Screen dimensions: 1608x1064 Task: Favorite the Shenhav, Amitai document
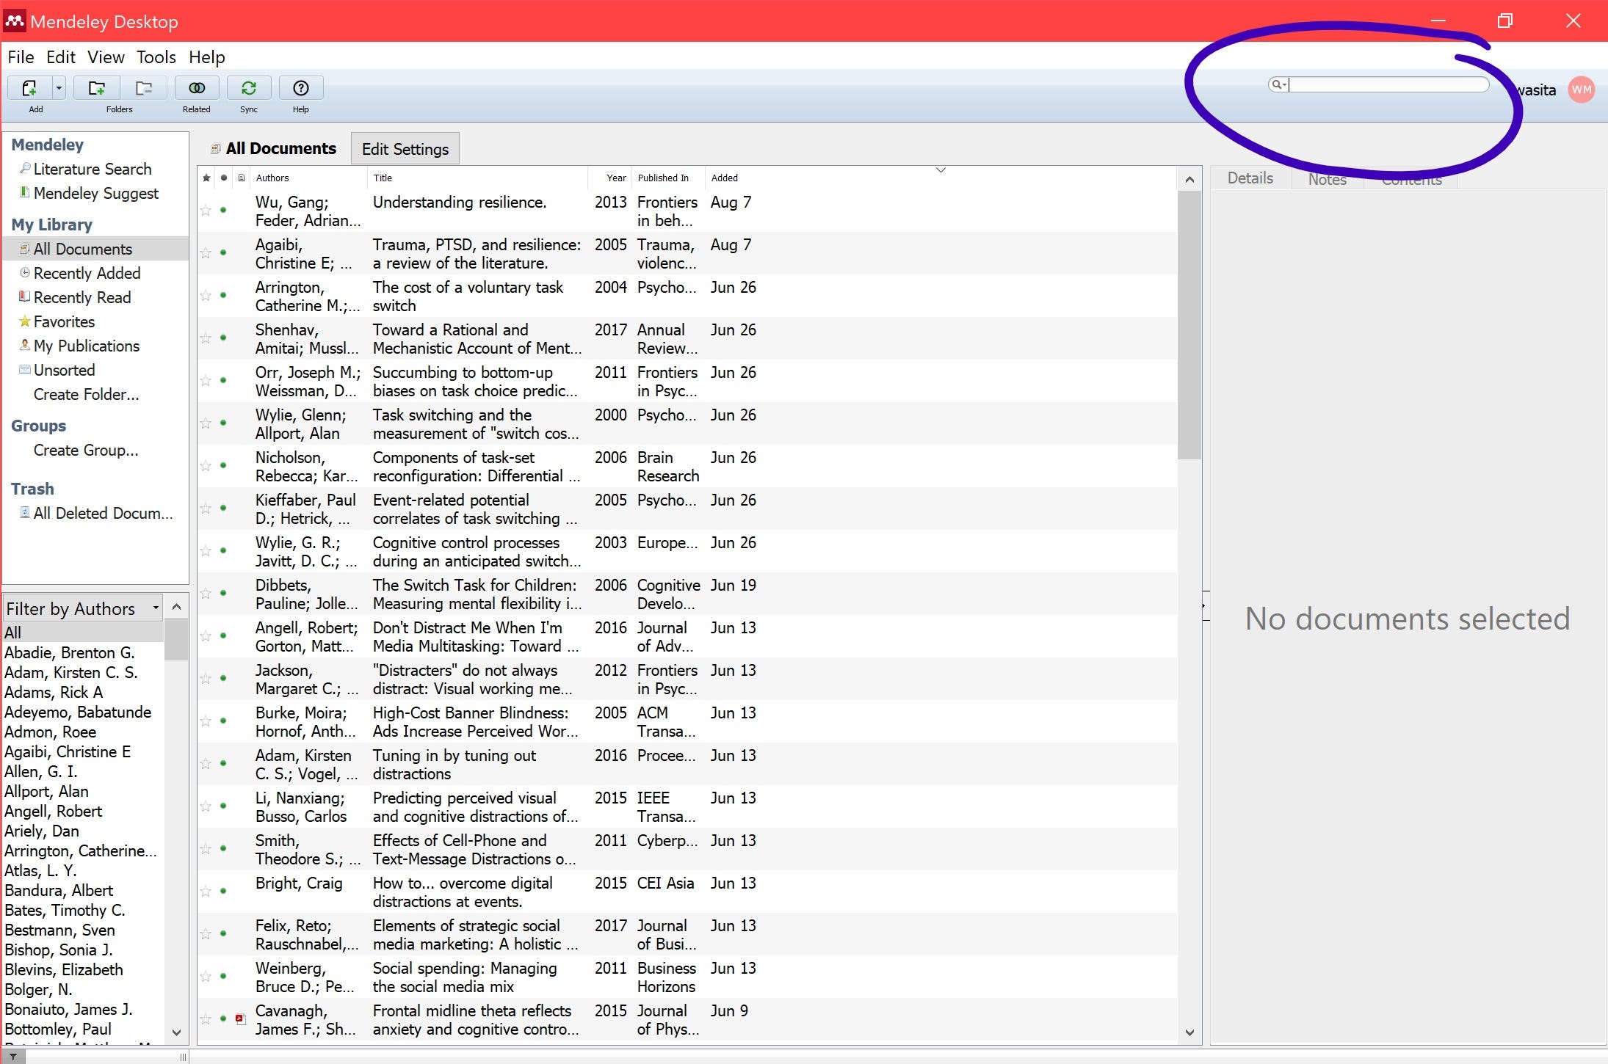[206, 338]
